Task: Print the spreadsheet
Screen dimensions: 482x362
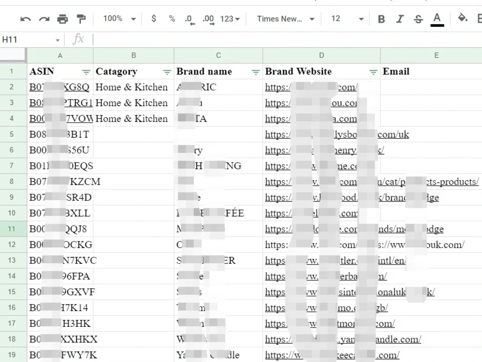Action: [62, 19]
